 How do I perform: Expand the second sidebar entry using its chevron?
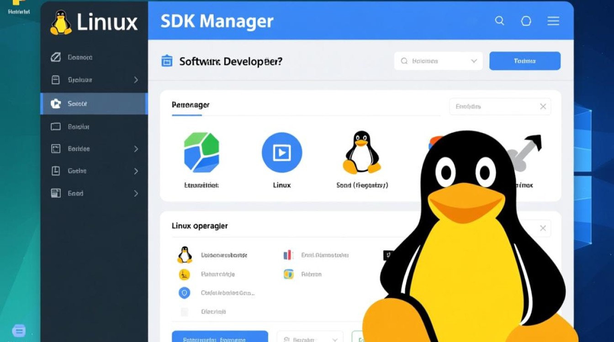pyautogui.click(x=136, y=80)
